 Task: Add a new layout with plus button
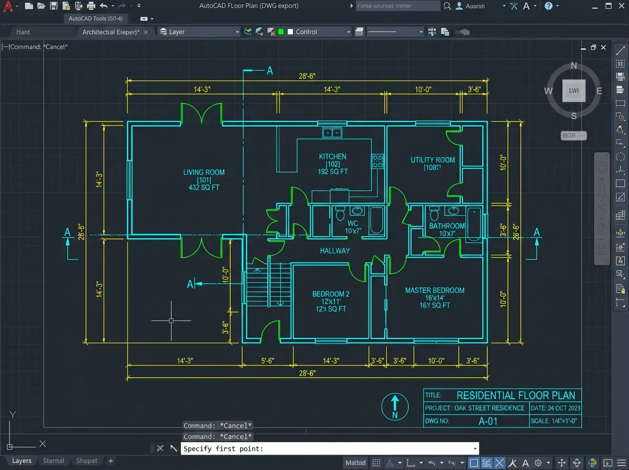(111, 461)
